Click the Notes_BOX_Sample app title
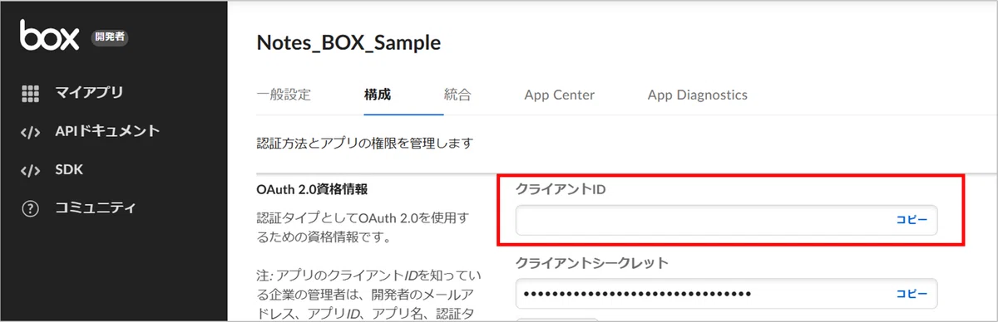Image resolution: width=998 pixels, height=322 pixels. (349, 42)
